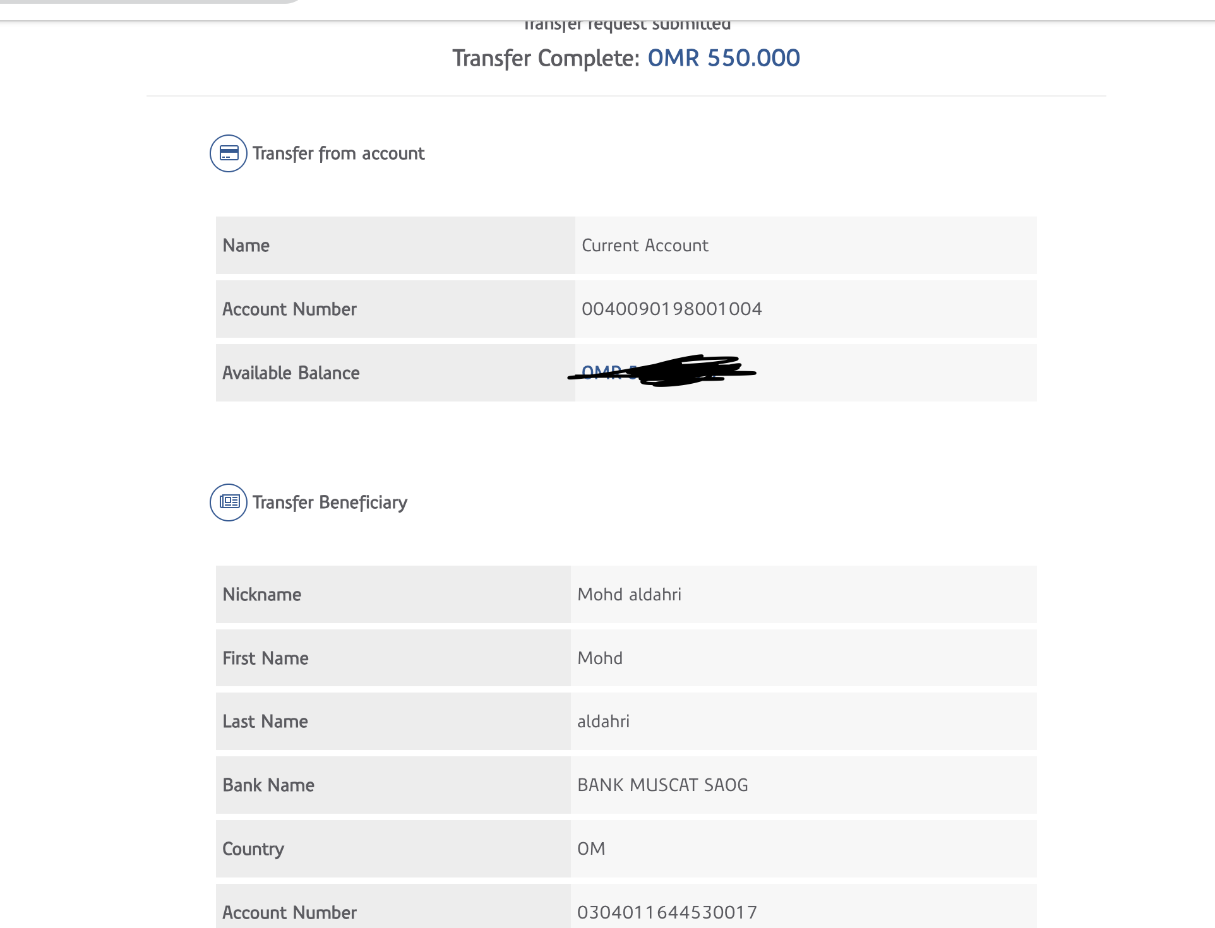Click the beneficiary ID card icon
Screen dimensions: 1215x928
(x=228, y=503)
